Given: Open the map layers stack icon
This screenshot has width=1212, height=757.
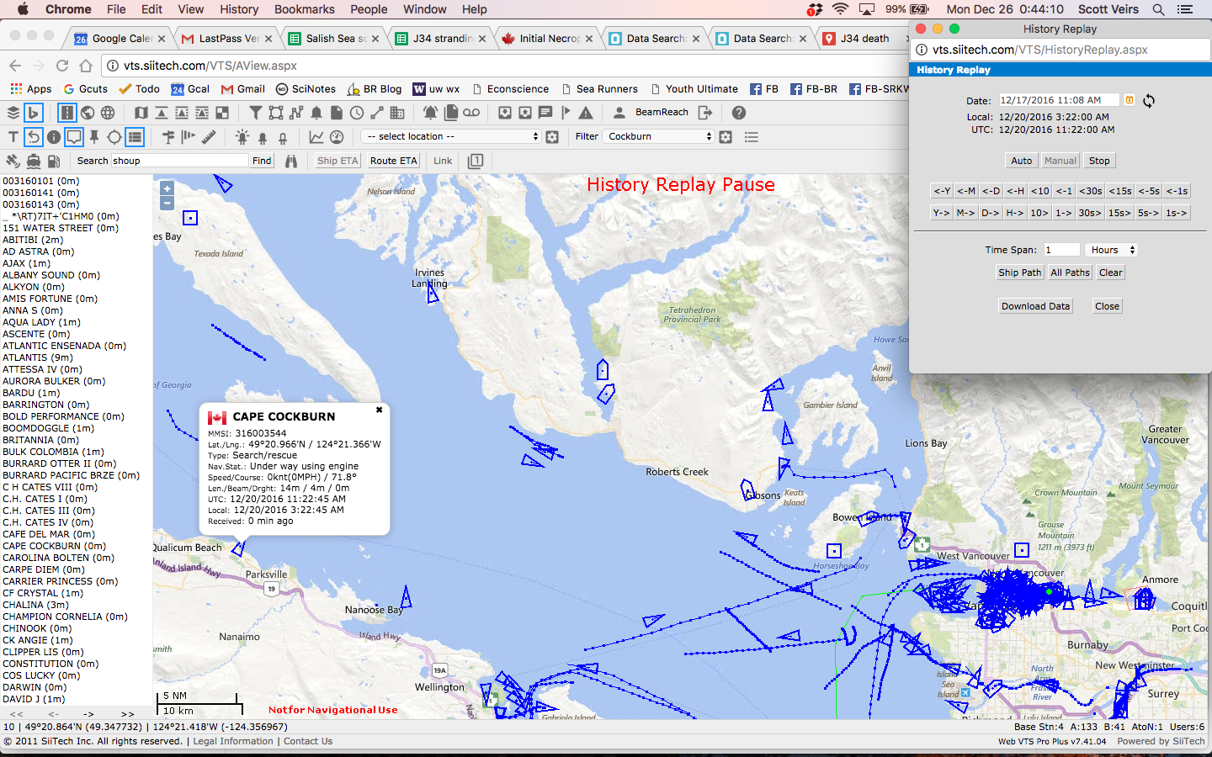Looking at the screenshot, I should click(13, 113).
